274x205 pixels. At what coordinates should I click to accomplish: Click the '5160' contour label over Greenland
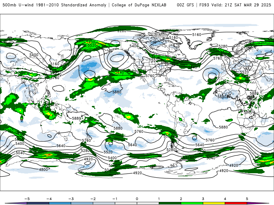[197, 35]
